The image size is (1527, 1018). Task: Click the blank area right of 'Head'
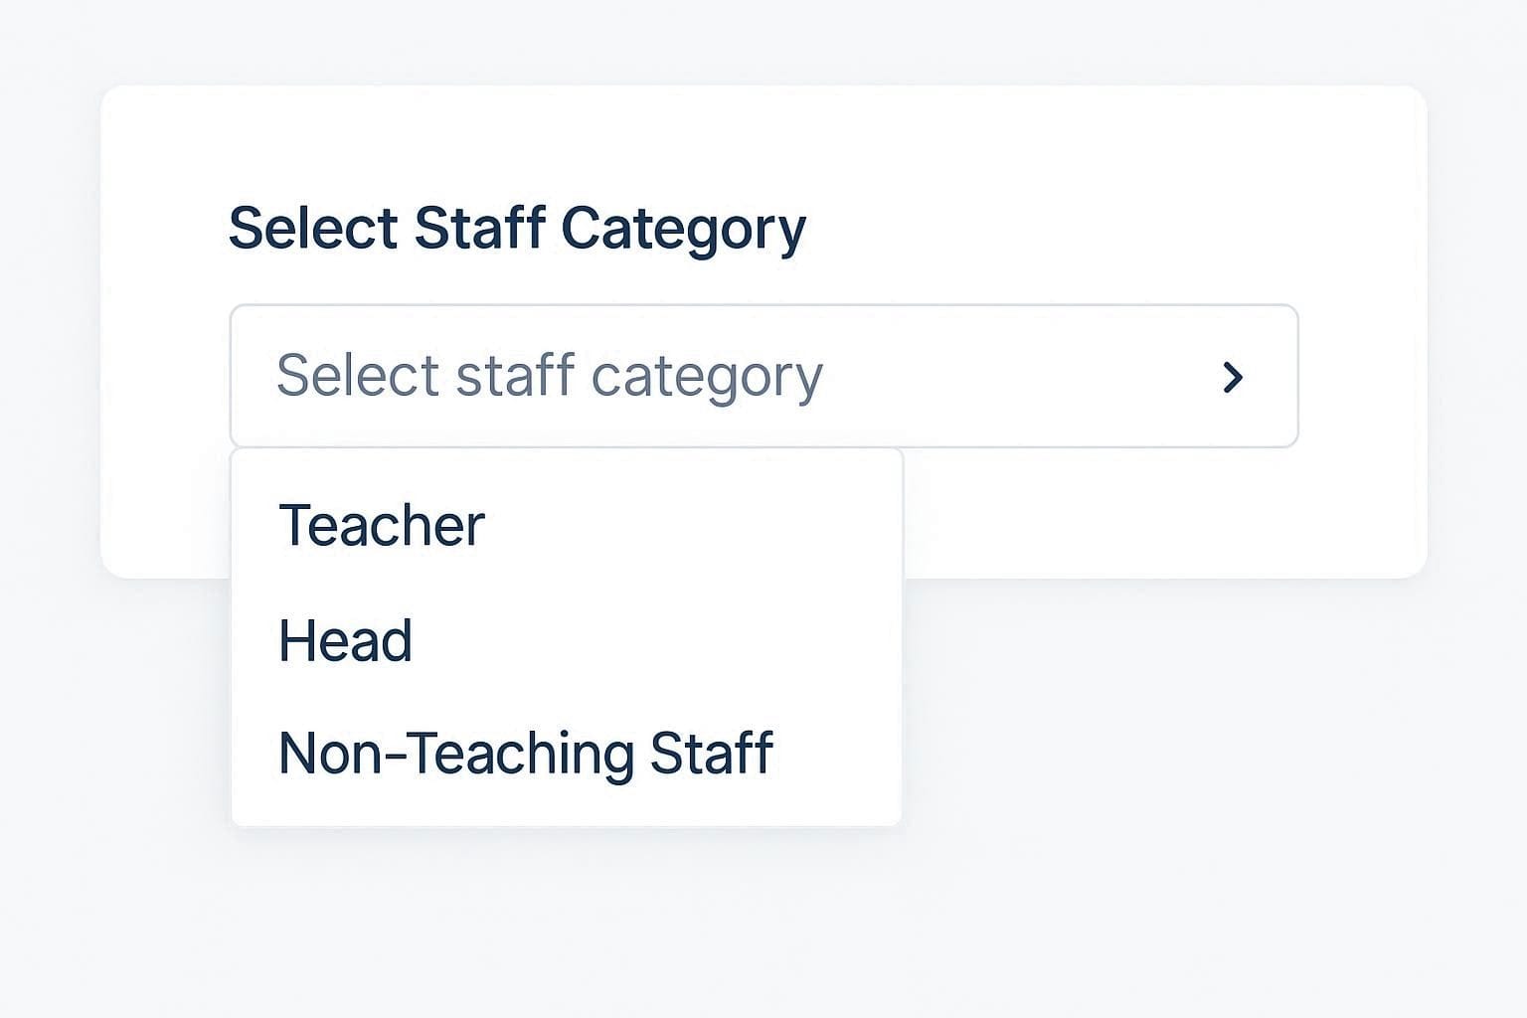coord(656,640)
